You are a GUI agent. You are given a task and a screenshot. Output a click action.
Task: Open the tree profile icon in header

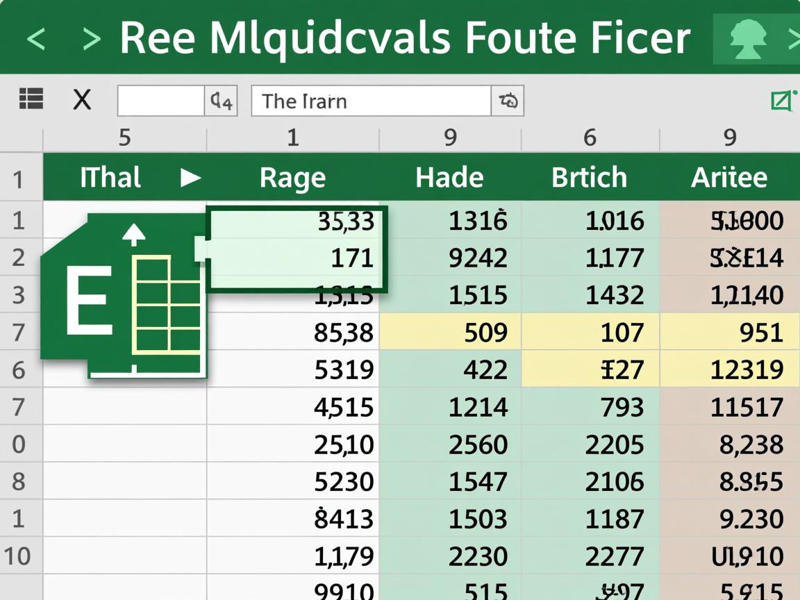click(x=748, y=39)
